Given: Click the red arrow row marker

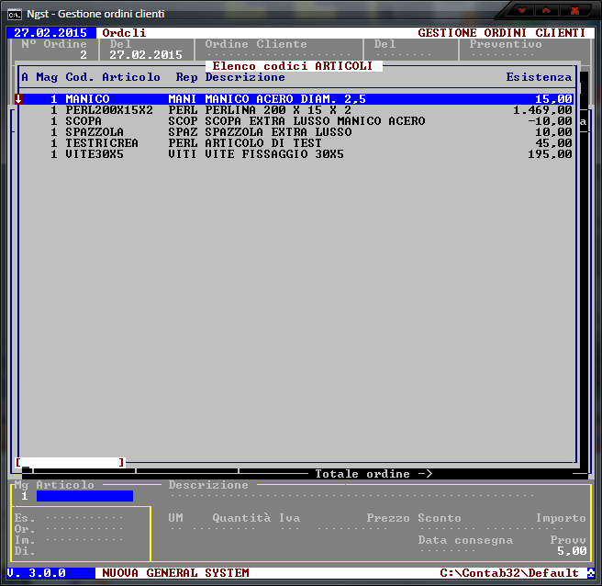Looking at the screenshot, I should coord(17,99).
